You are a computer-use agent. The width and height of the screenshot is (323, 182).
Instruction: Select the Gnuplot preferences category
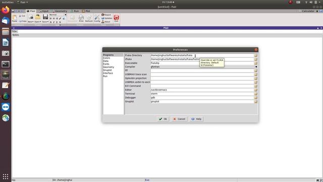click(107, 70)
